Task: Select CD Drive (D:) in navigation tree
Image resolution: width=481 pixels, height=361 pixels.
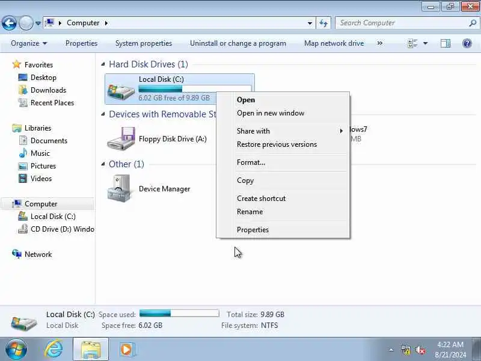Action: pyautogui.click(x=63, y=229)
